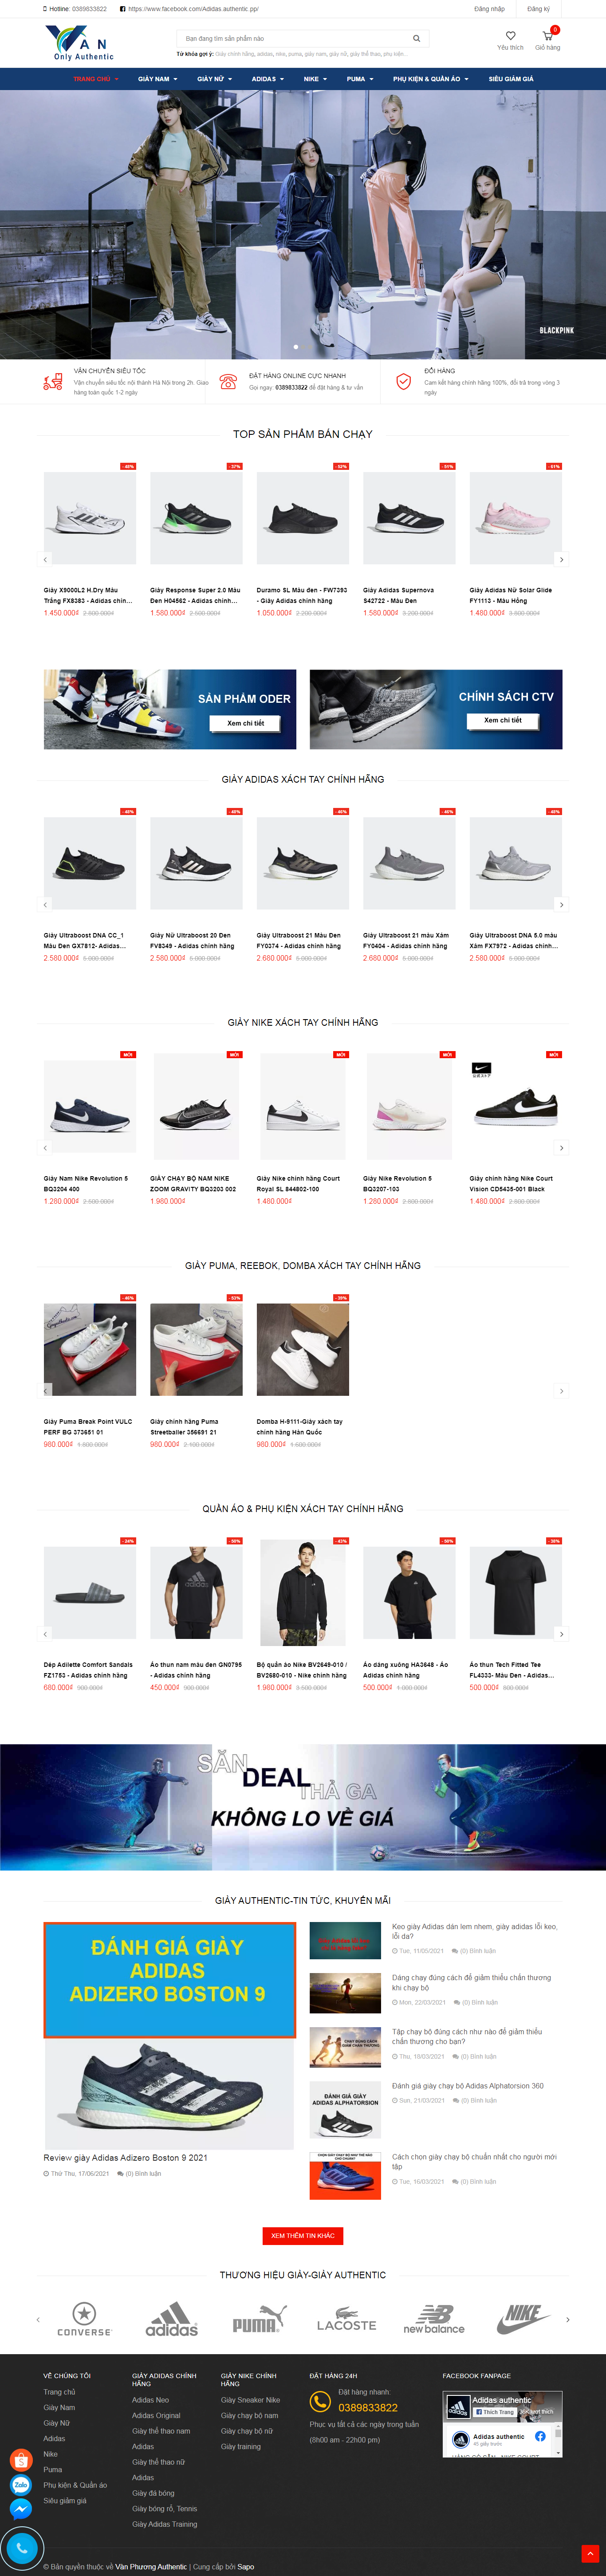The height and width of the screenshot is (2576, 606).
Task: Expand the GIÀY NAM dropdown menu
Action: tap(157, 79)
